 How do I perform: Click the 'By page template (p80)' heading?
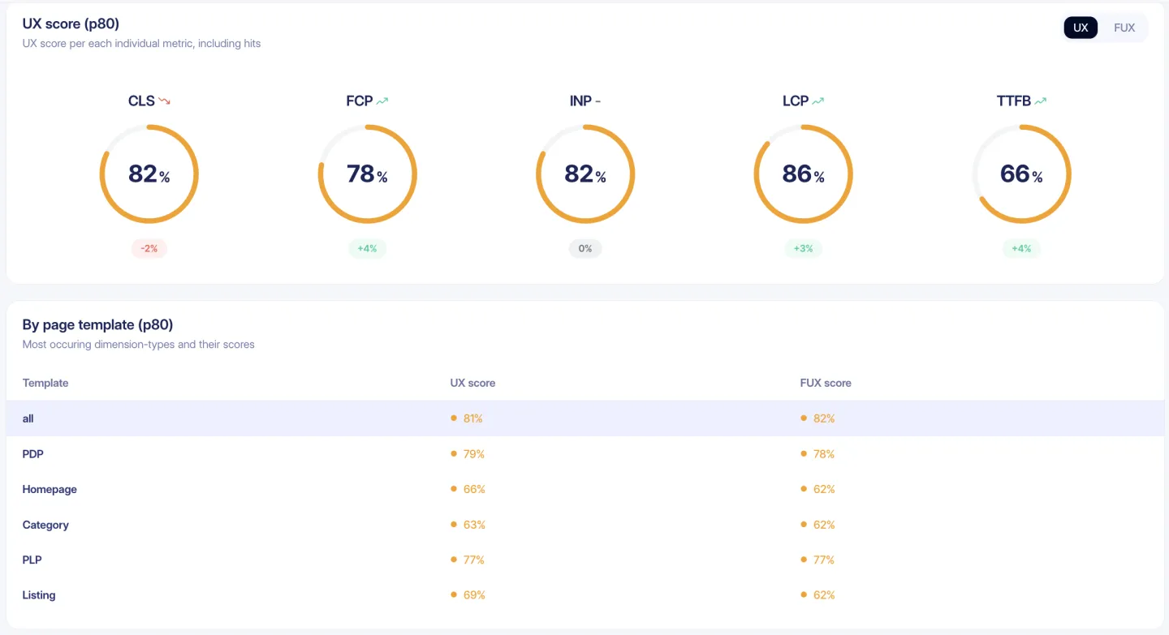(x=97, y=324)
